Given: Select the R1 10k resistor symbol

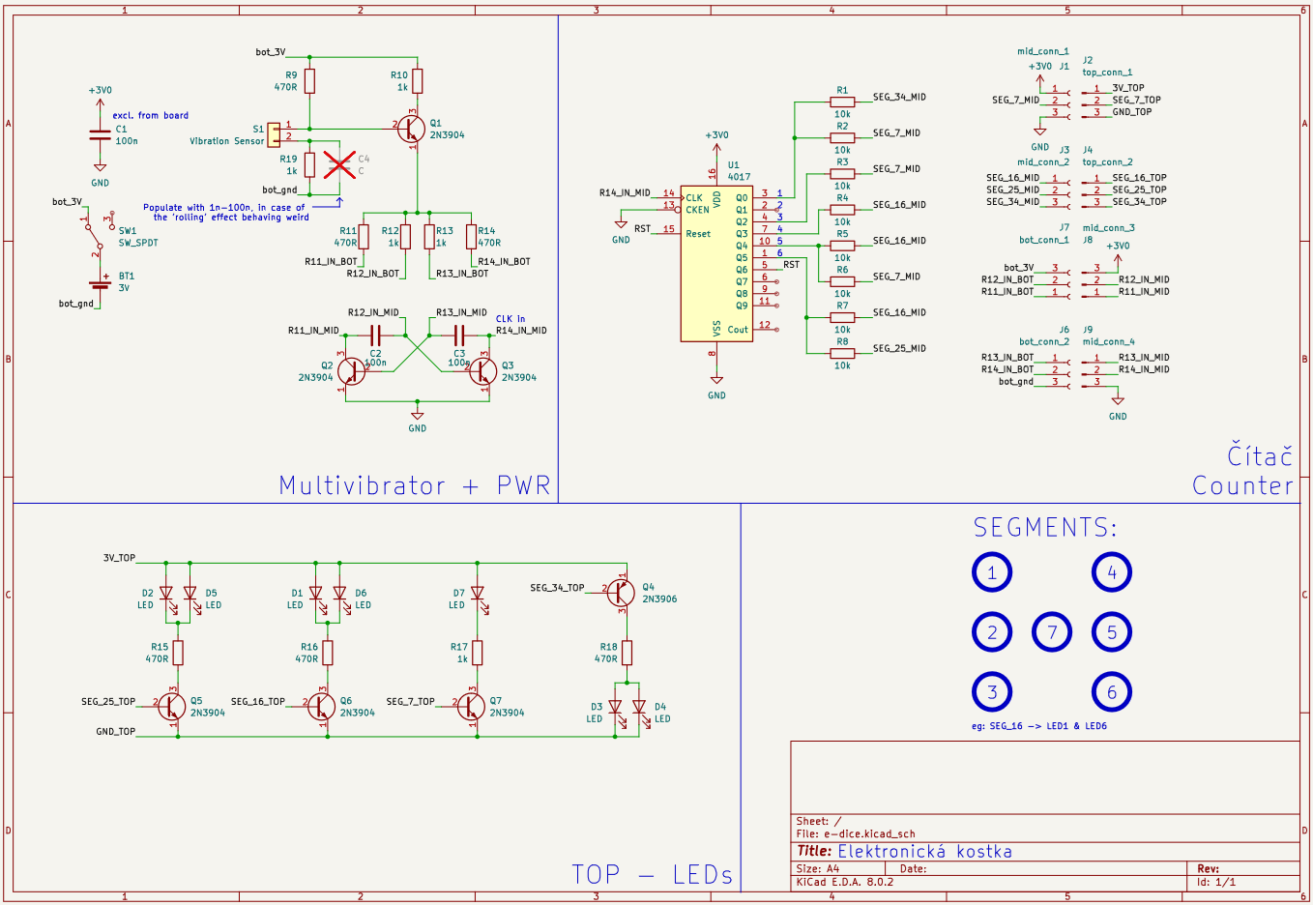Looking at the screenshot, I should coord(842,102).
